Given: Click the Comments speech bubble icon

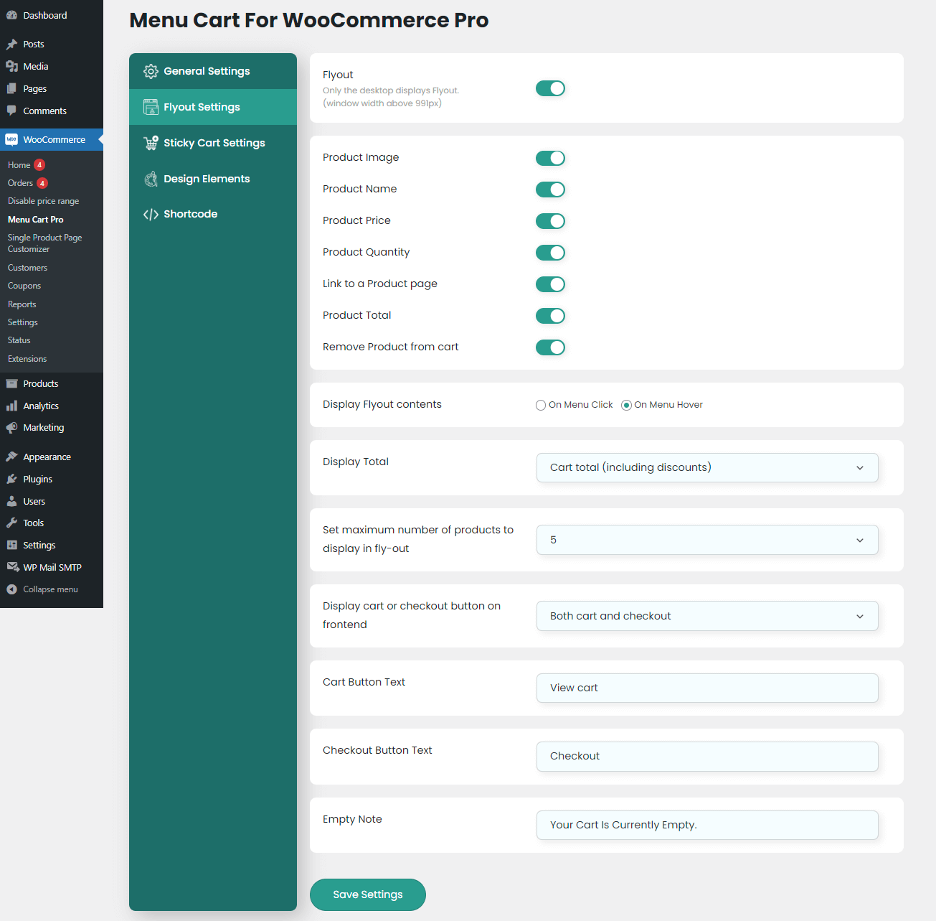Looking at the screenshot, I should tap(11, 111).
